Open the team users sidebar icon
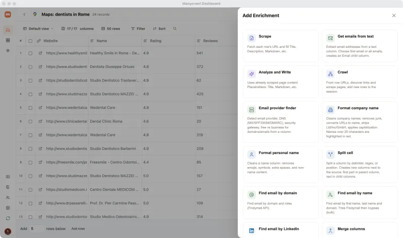 [x=8, y=197]
